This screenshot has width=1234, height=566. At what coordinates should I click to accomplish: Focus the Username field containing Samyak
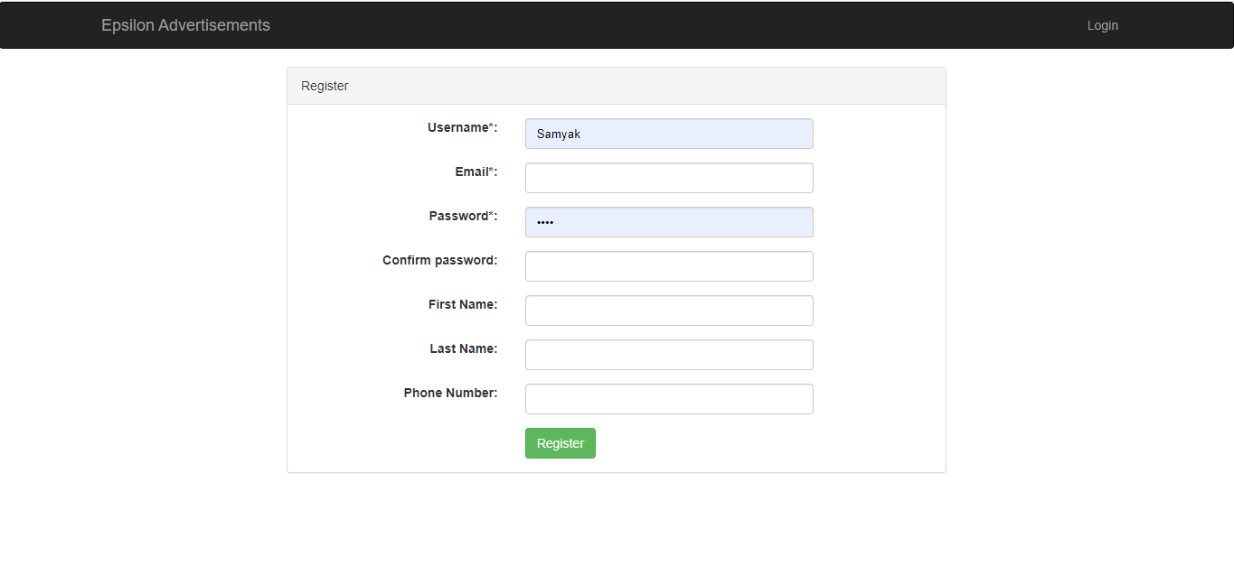coord(669,134)
